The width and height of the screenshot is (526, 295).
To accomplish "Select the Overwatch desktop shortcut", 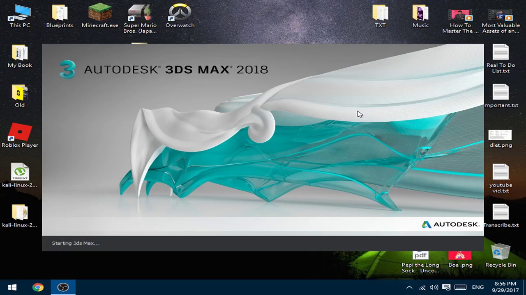I will click(x=180, y=16).
